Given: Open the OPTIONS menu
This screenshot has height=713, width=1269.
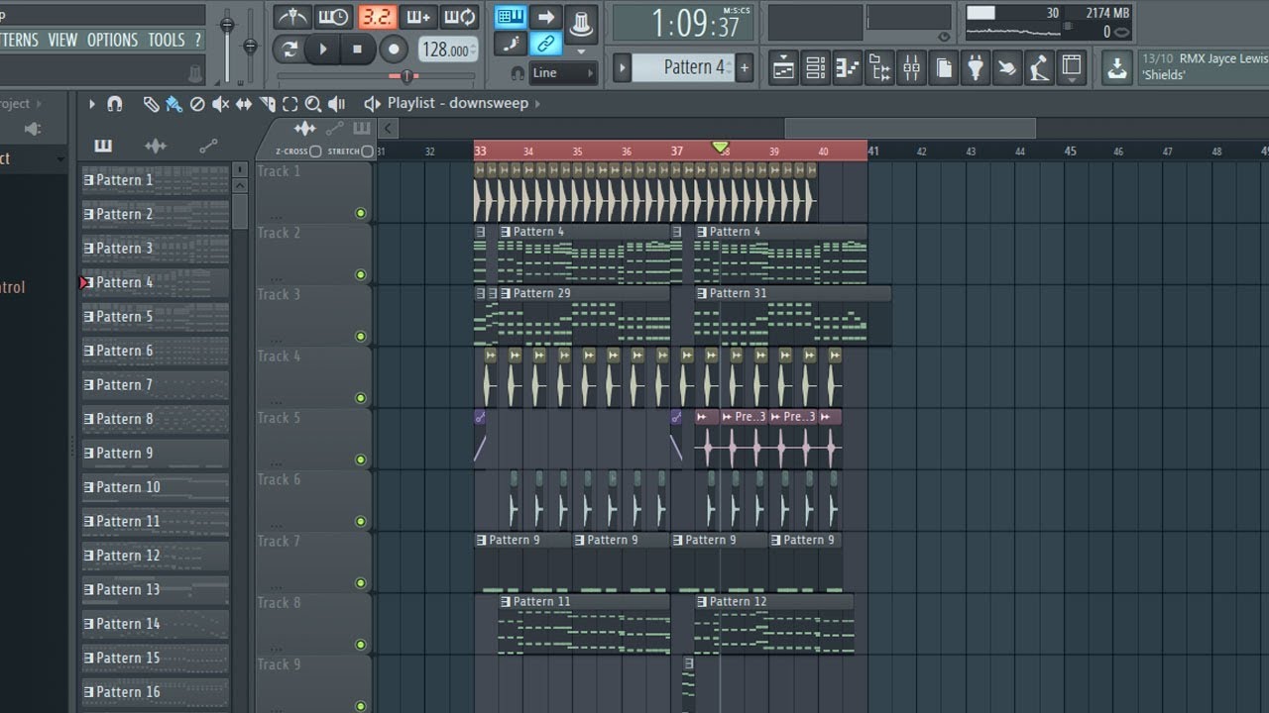Looking at the screenshot, I should [112, 40].
